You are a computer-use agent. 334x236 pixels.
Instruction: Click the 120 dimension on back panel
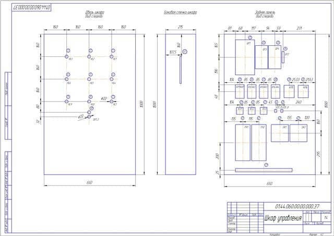click(307, 118)
